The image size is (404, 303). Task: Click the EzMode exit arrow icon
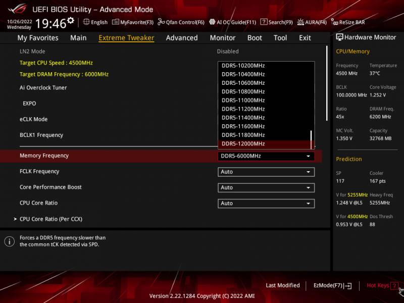(348, 285)
